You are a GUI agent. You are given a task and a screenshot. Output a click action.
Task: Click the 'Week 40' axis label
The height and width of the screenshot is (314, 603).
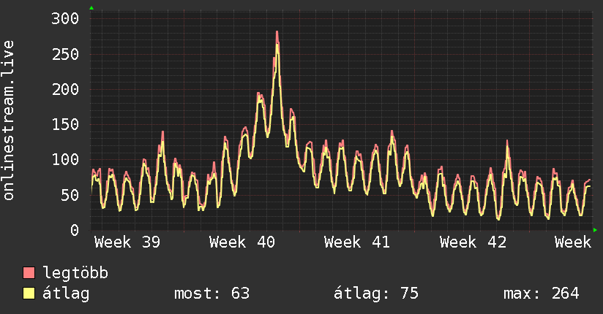242,242
